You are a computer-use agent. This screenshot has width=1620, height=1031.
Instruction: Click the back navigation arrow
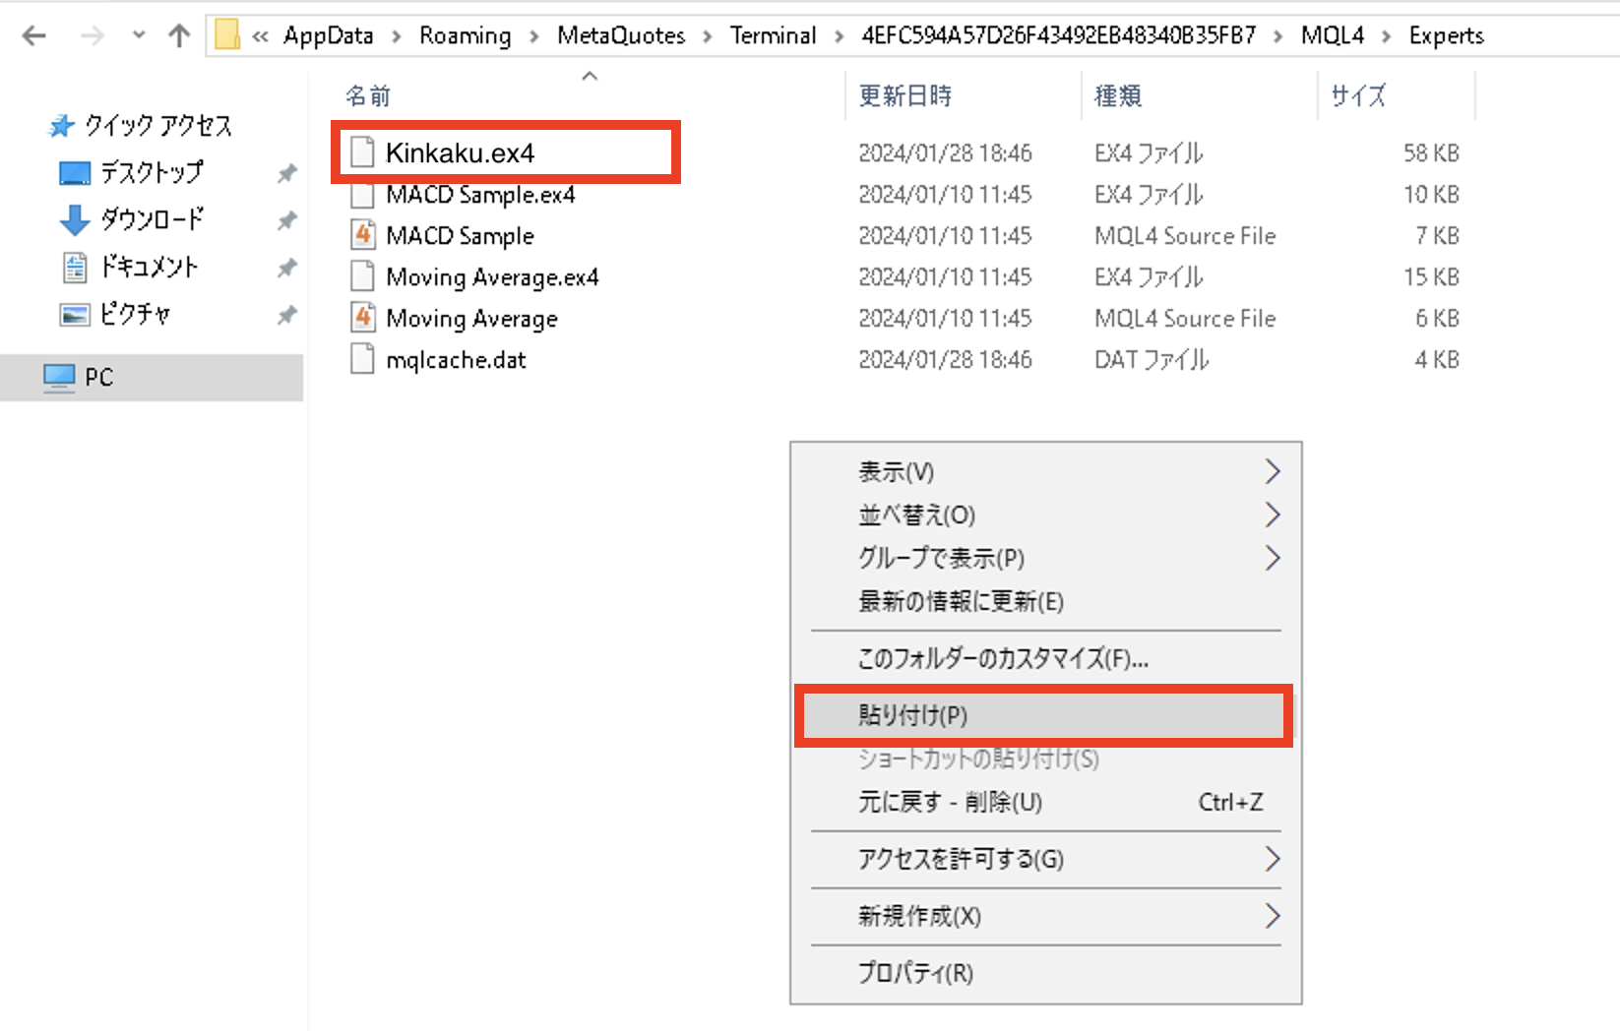[34, 36]
